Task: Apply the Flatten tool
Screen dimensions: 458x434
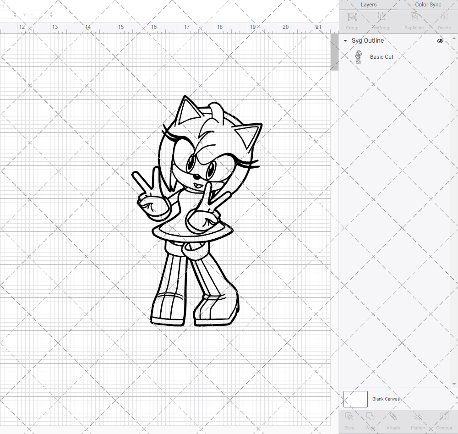Action: 418,420
